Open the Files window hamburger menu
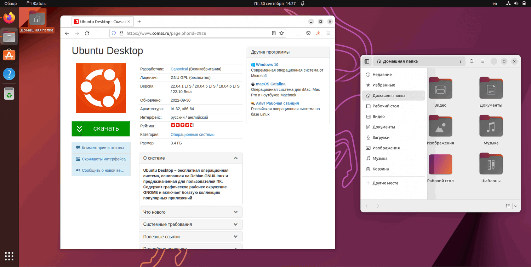 tap(483, 61)
